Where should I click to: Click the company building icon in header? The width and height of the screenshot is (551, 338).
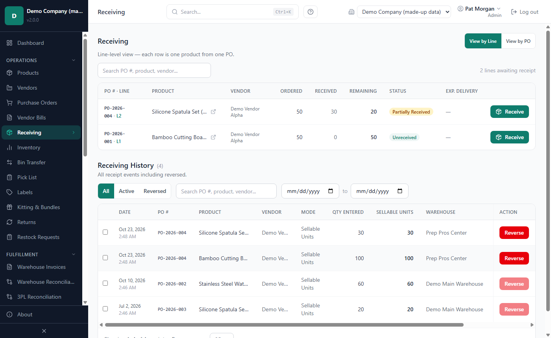pyautogui.click(x=351, y=12)
